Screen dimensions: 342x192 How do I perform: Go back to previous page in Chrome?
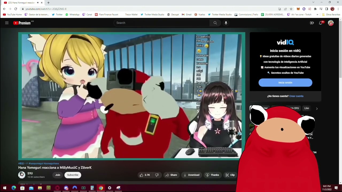[x=4, y=9]
